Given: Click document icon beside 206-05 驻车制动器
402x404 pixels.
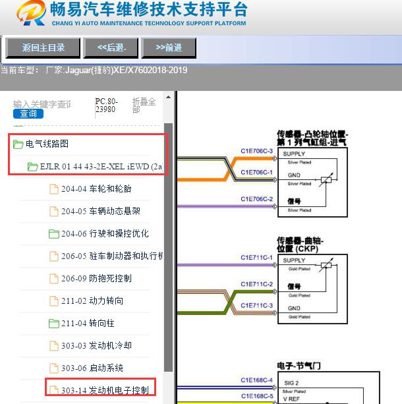Looking at the screenshot, I should [53, 256].
